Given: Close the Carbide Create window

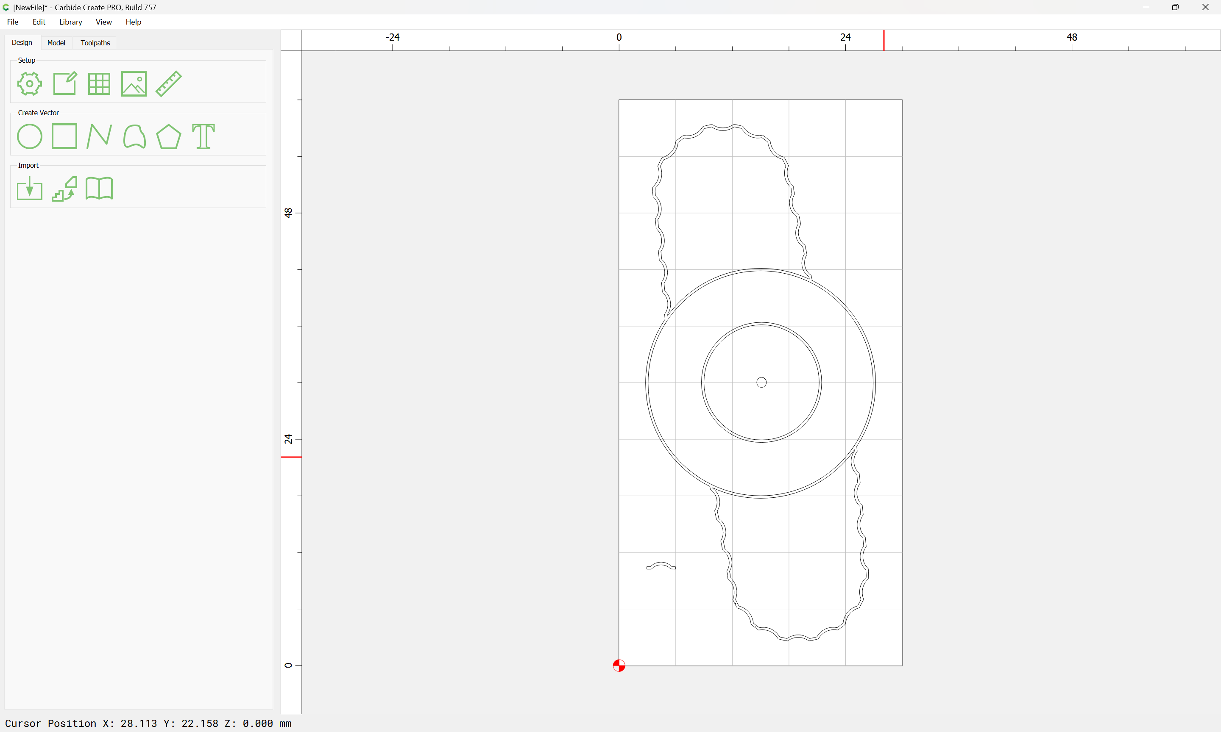Looking at the screenshot, I should click(x=1205, y=7).
